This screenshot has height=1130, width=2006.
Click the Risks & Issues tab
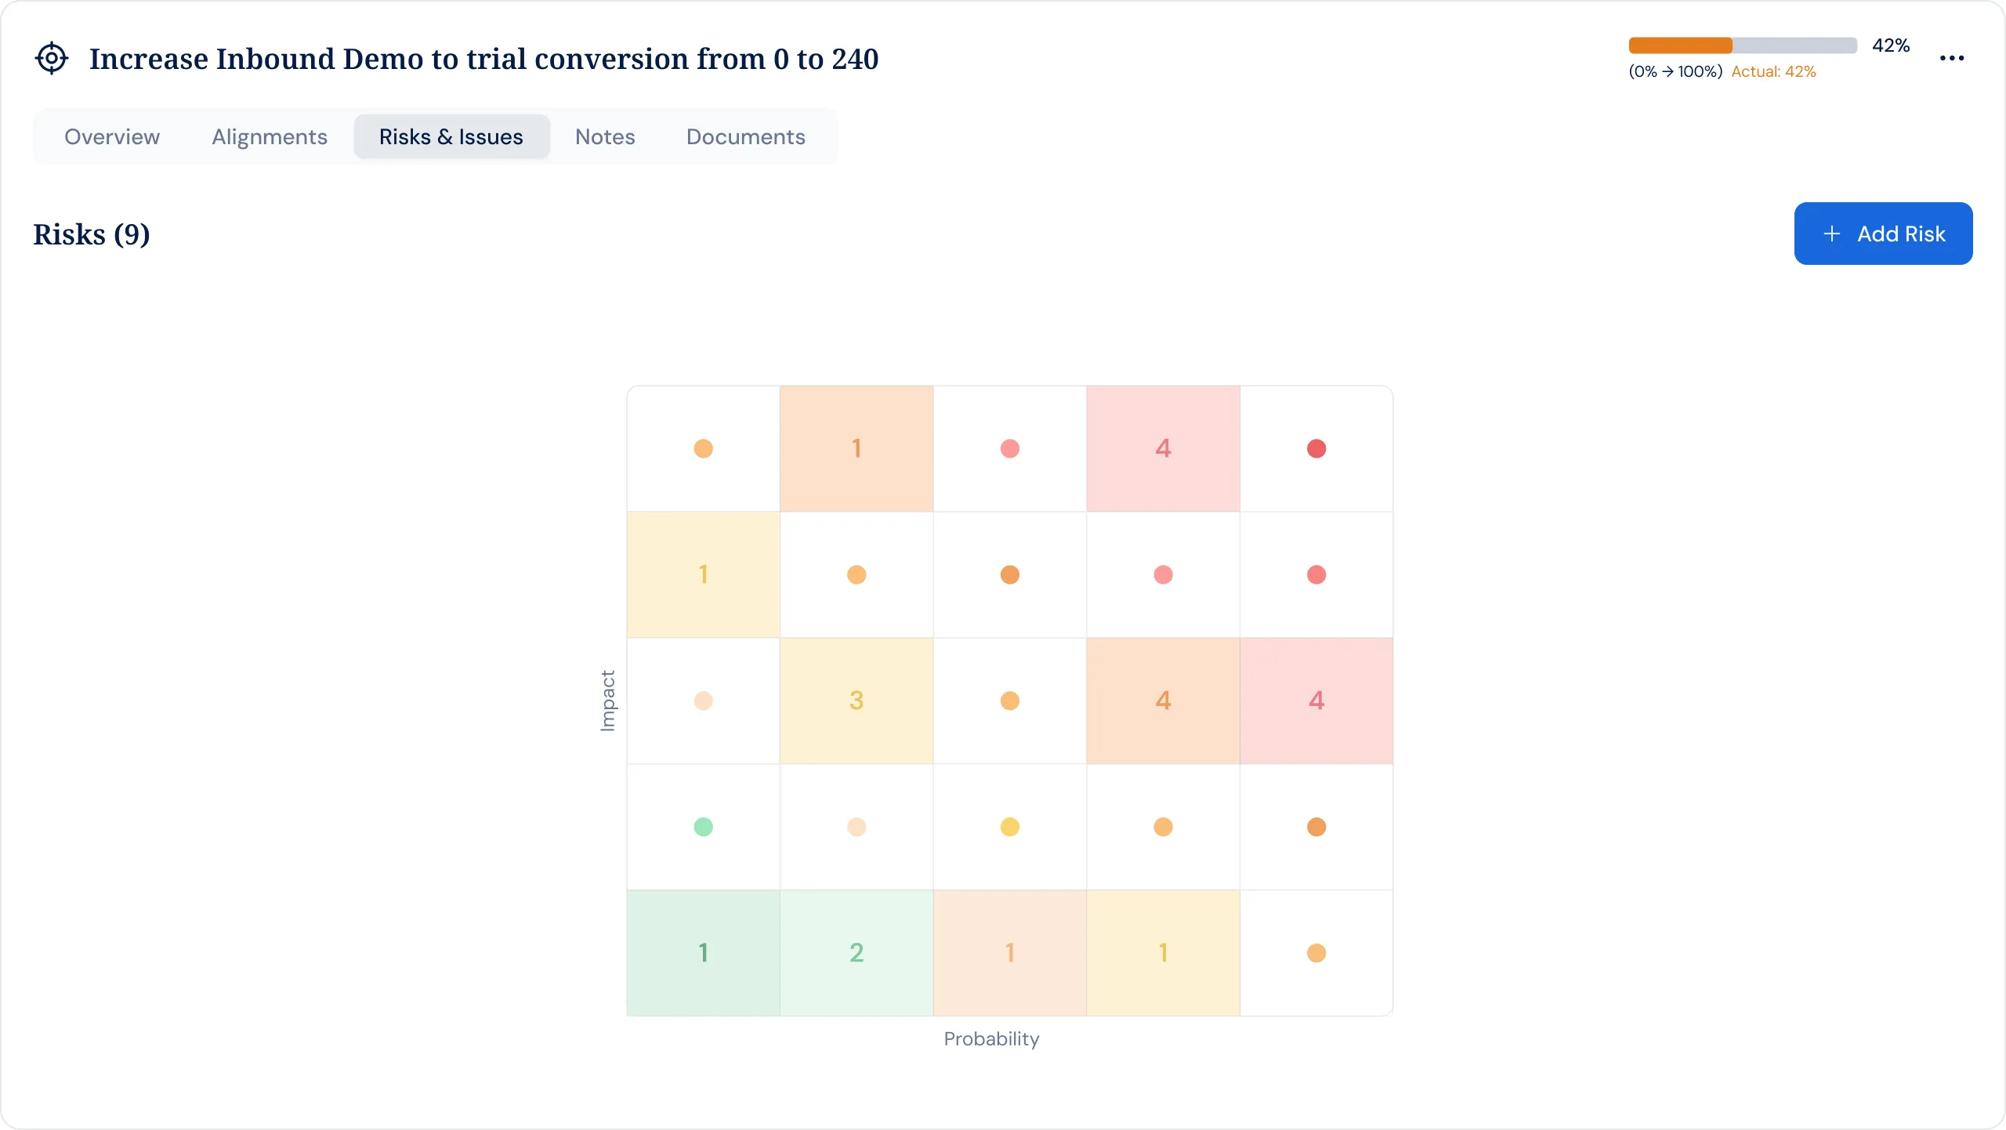coord(451,136)
